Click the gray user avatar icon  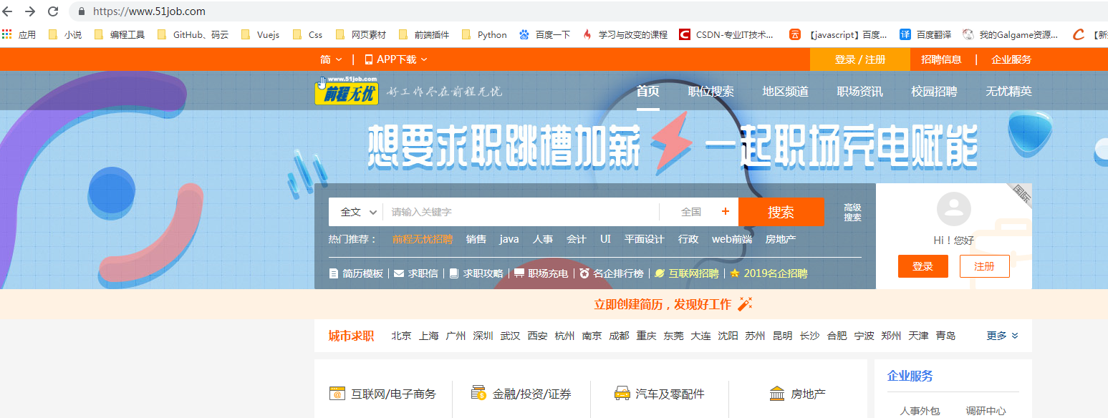pyautogui.click(x=954, y=209)
